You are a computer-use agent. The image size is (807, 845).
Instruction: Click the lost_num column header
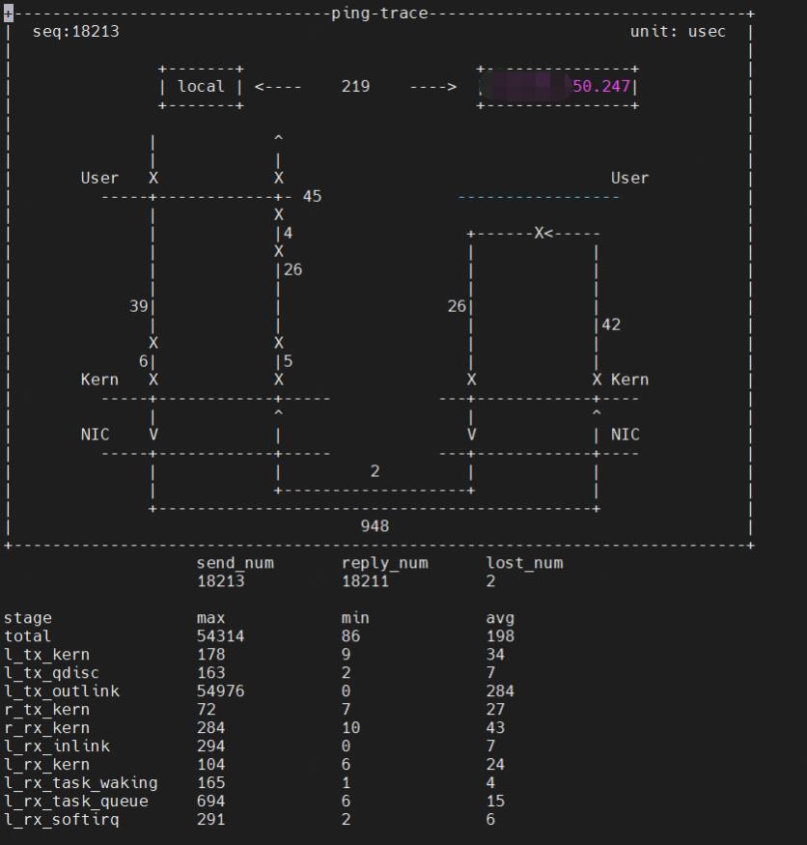(x=524, y=563)
